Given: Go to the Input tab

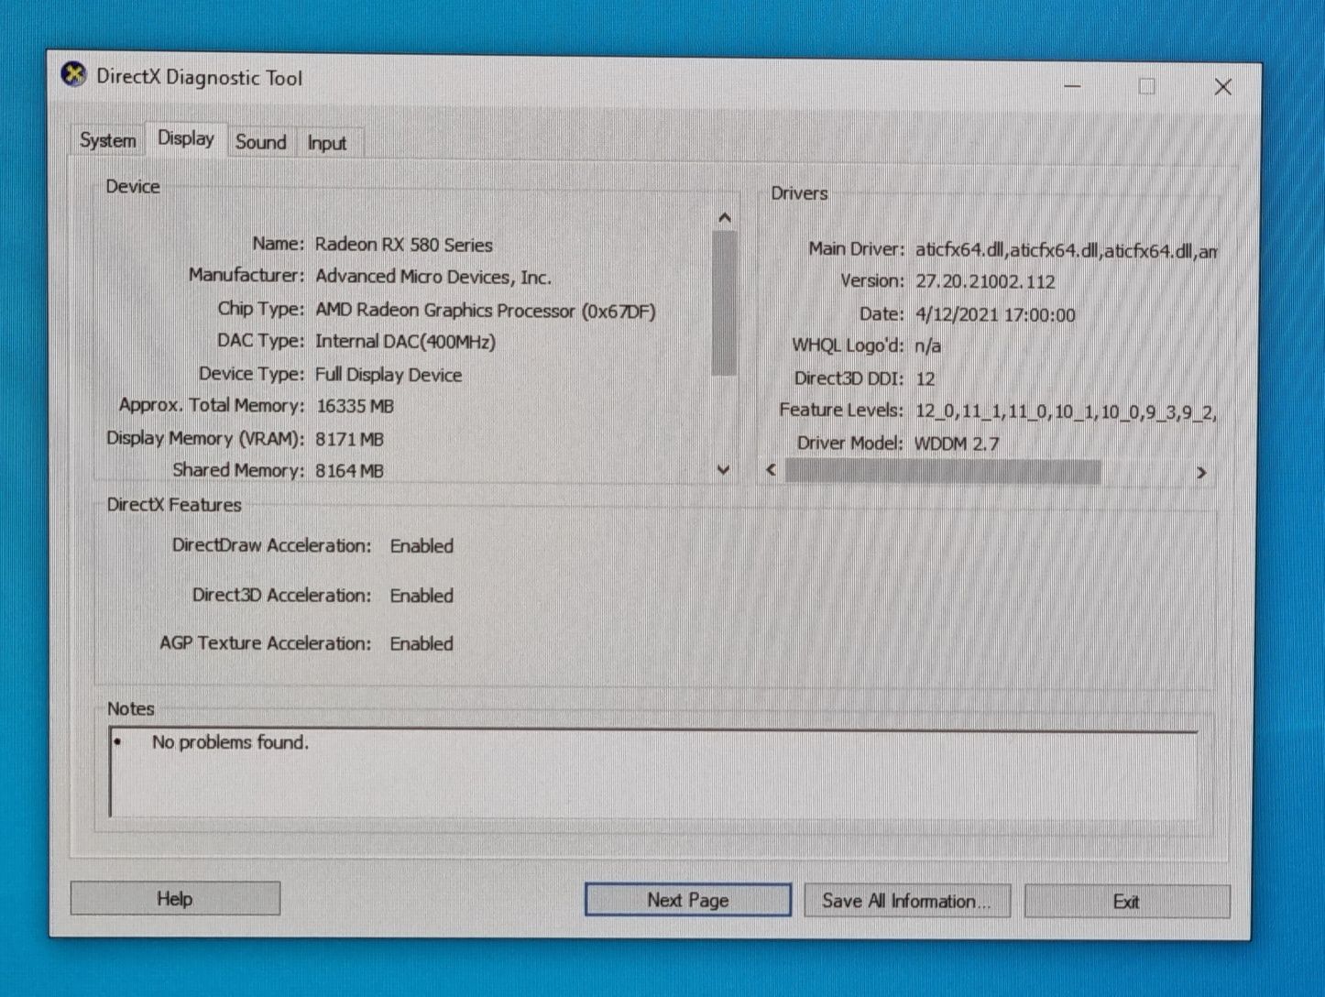Looking at the screenshot, I should [327, 143].
